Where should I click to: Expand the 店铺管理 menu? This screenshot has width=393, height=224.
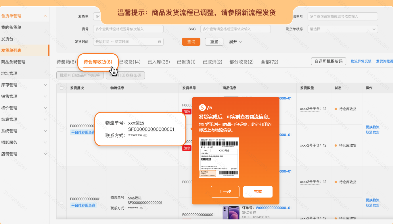point(24,154)
